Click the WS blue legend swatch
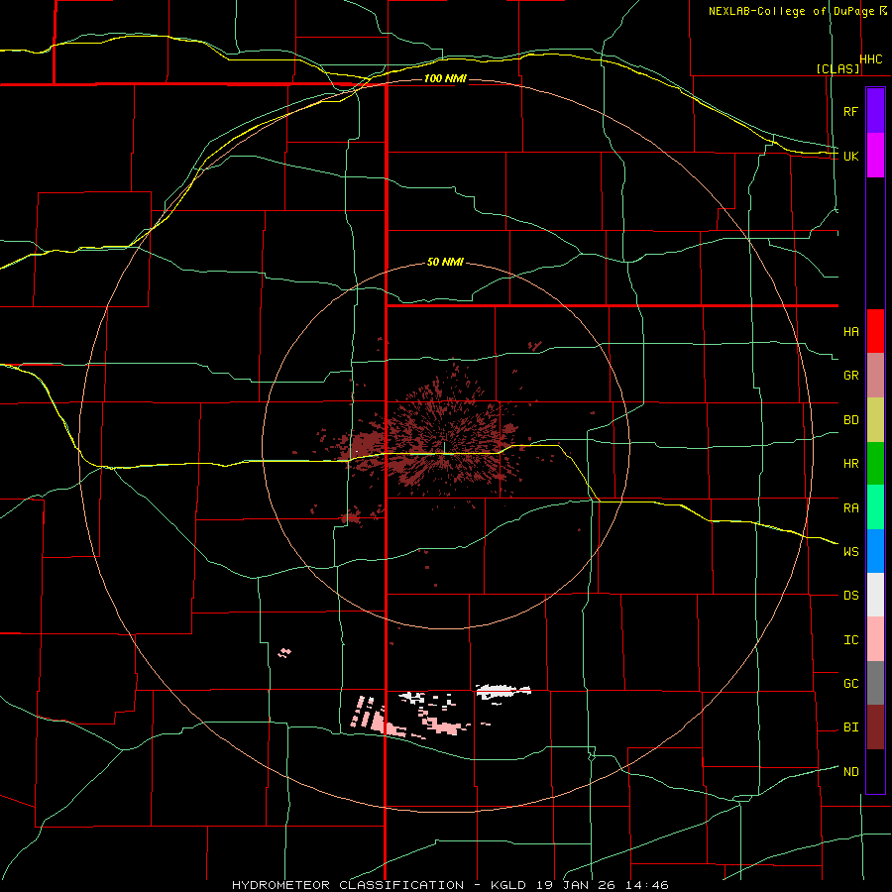 (x=875, y=551)
